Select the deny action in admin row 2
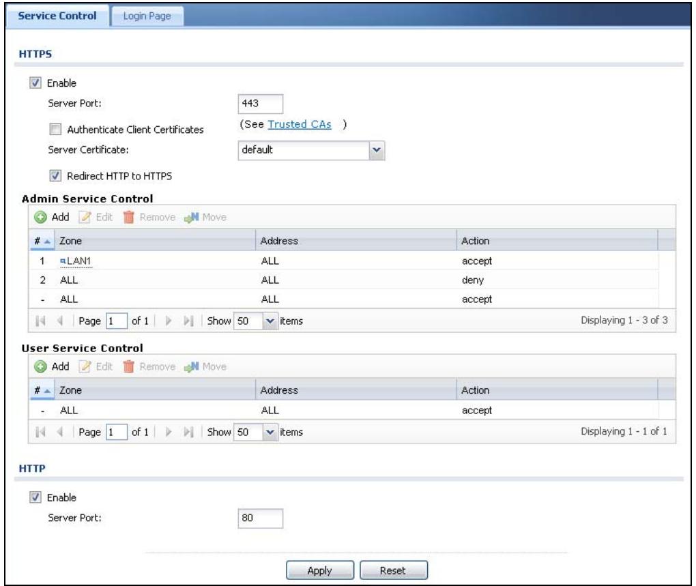 (473, 280)
